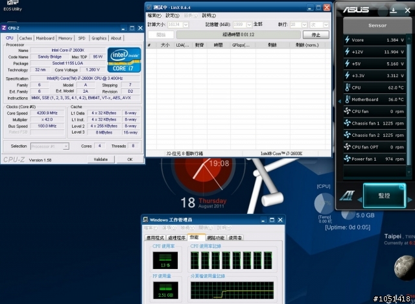Collapse the ASUS panel with left-edge arrow
415x304 pixels.
coord(340,101)
